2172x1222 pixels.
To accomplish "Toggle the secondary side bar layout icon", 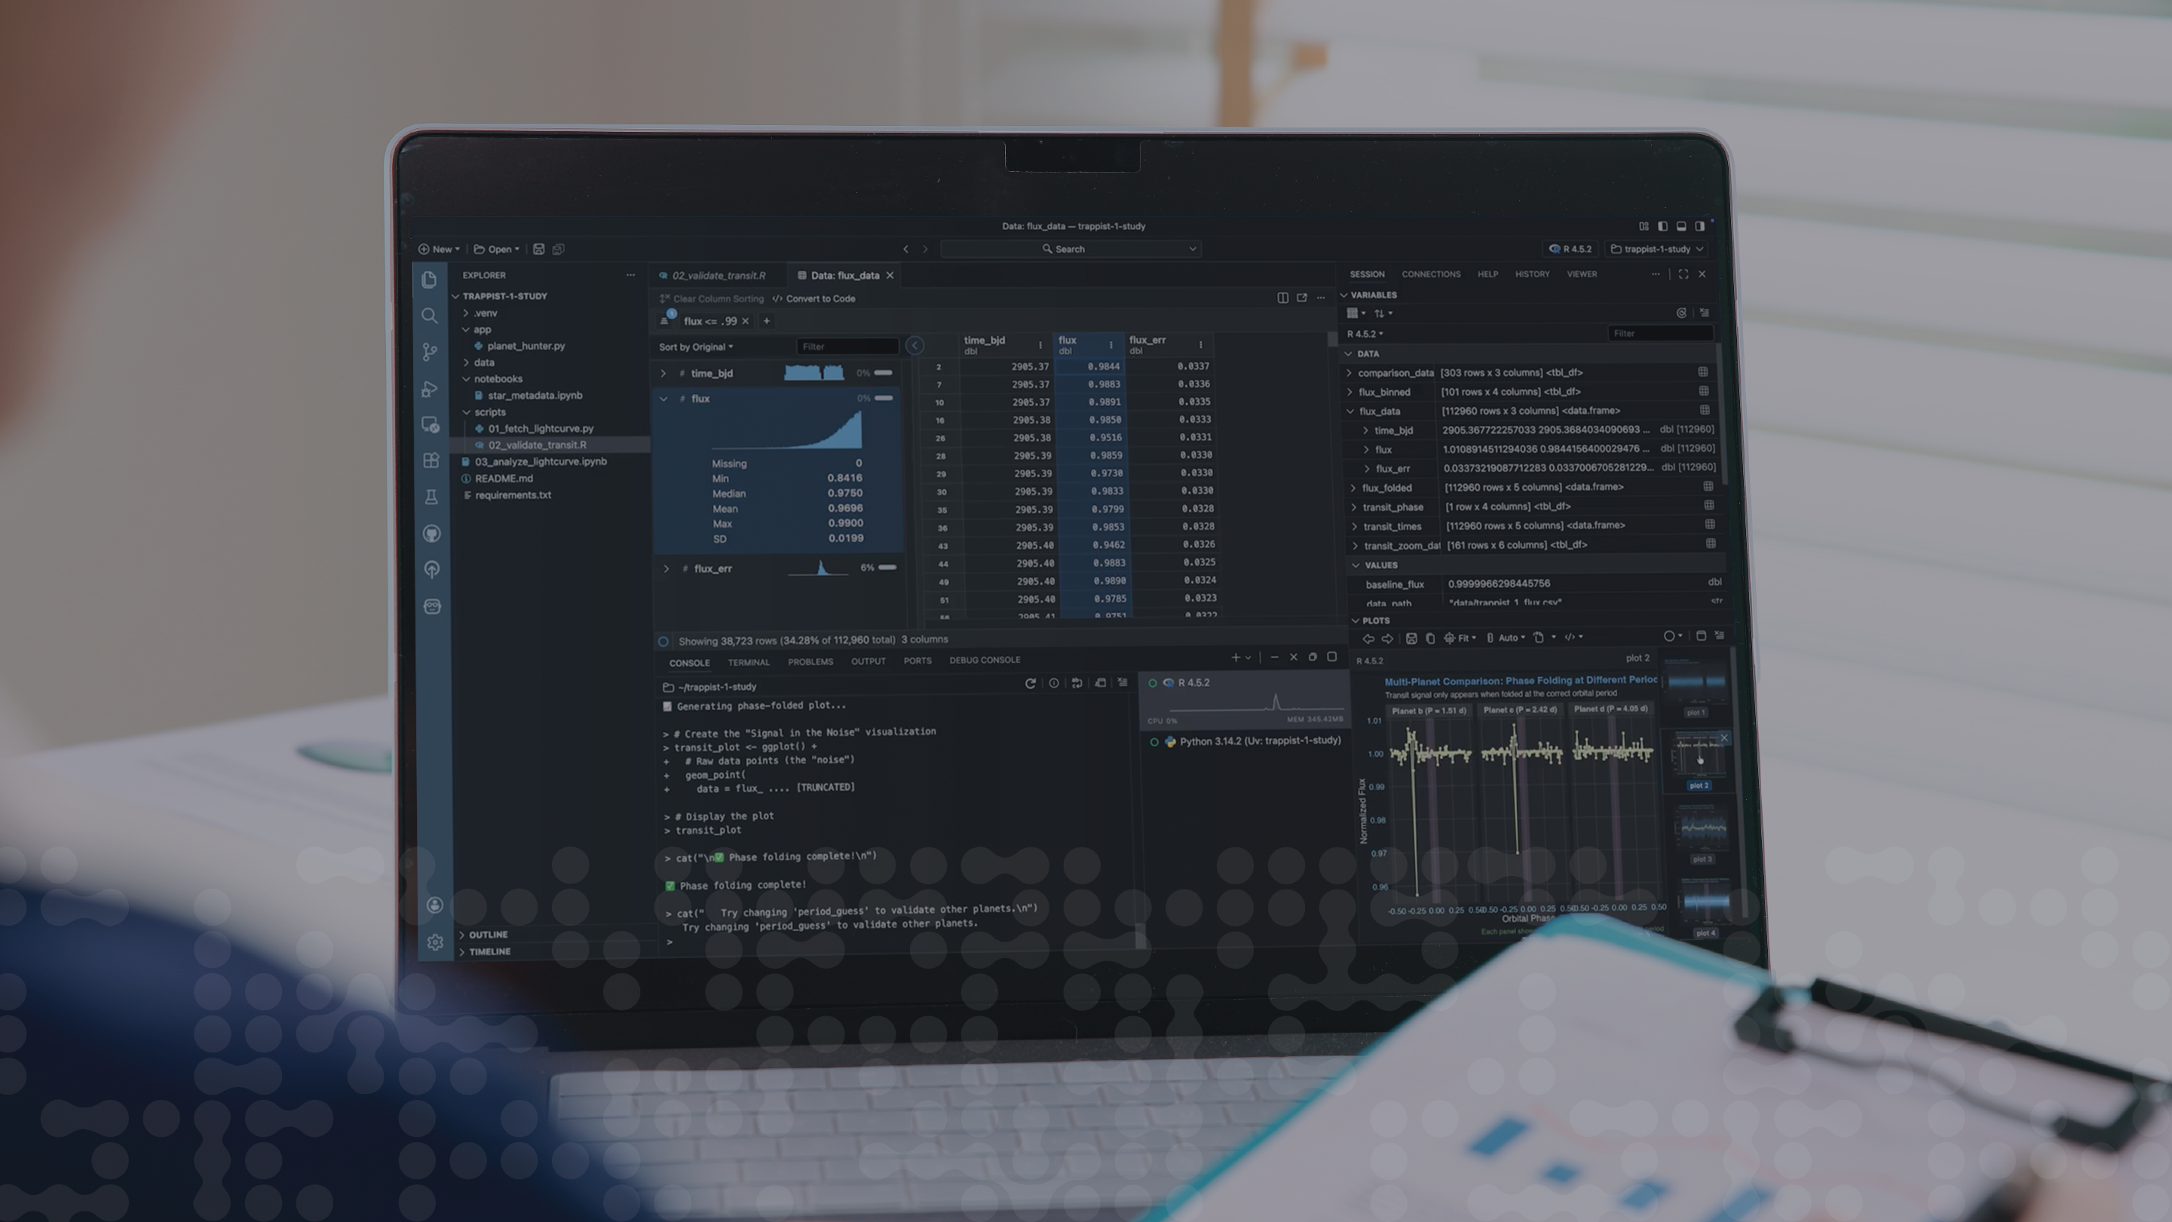I will coord(1700,226).
